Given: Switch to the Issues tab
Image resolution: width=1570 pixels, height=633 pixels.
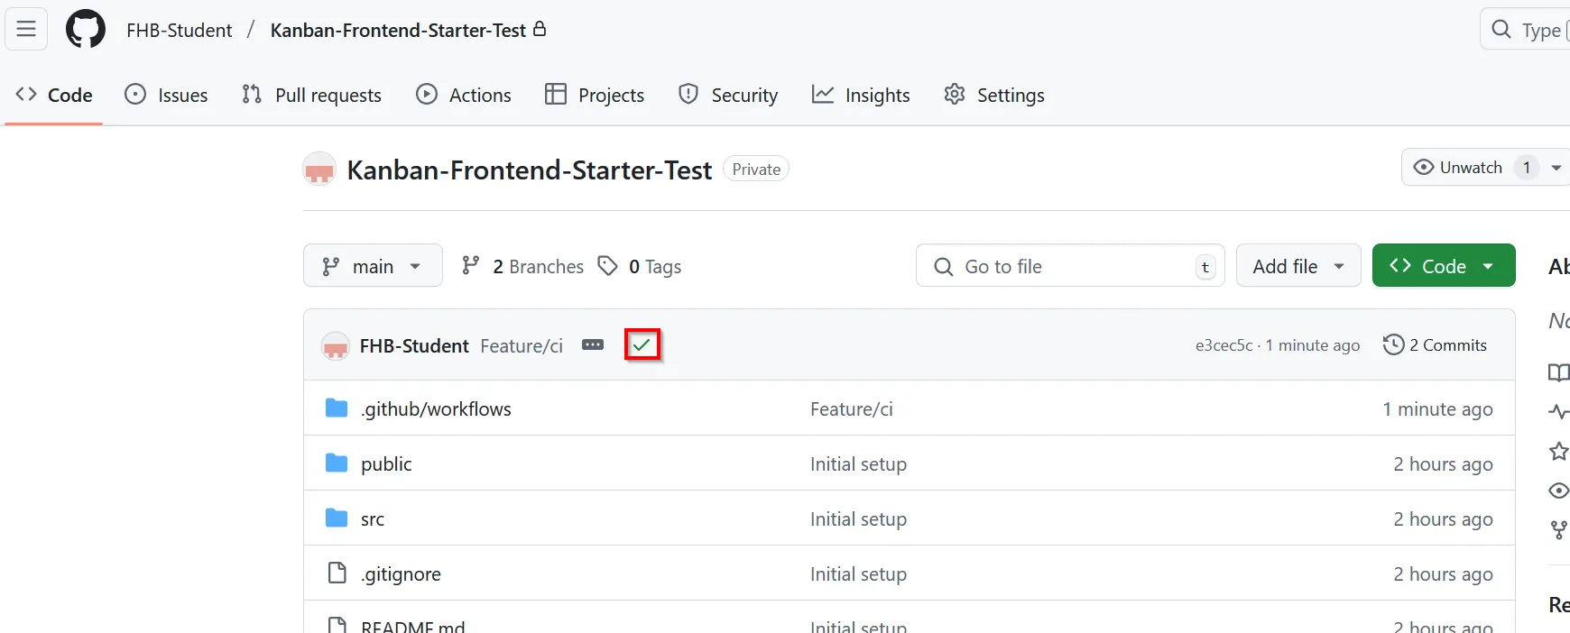Looking at the screenshot, I should 166,95.
